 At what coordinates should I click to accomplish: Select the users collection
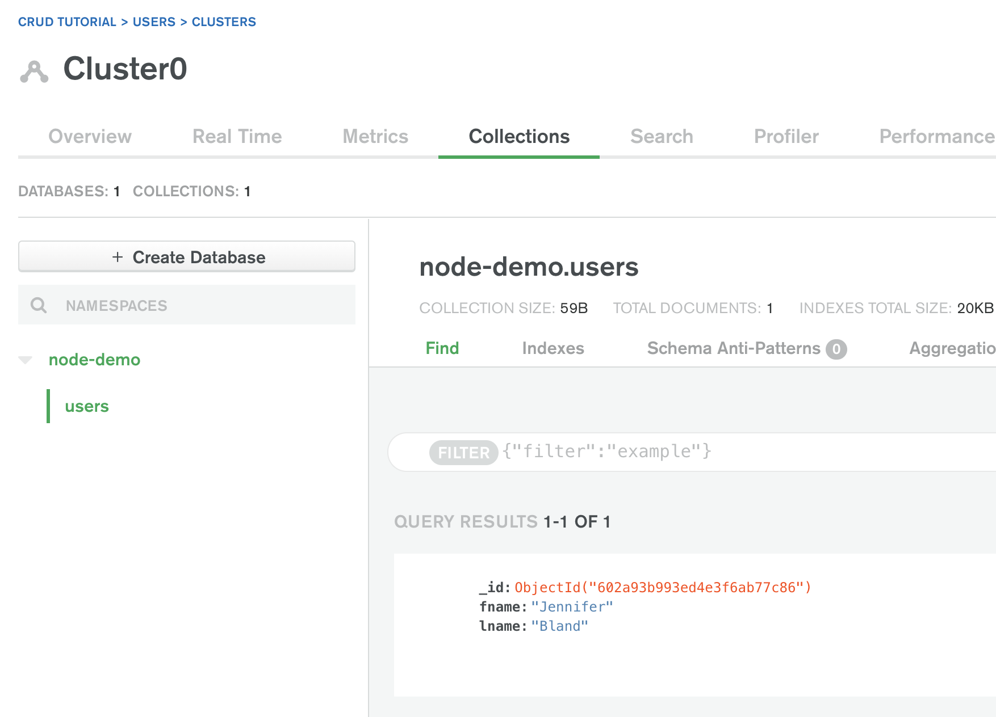coord(86,406)
